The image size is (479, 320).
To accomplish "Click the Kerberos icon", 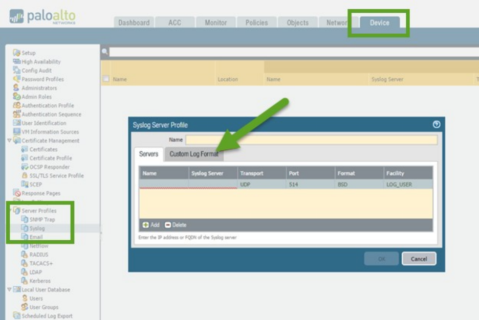I will pos(25,281).
